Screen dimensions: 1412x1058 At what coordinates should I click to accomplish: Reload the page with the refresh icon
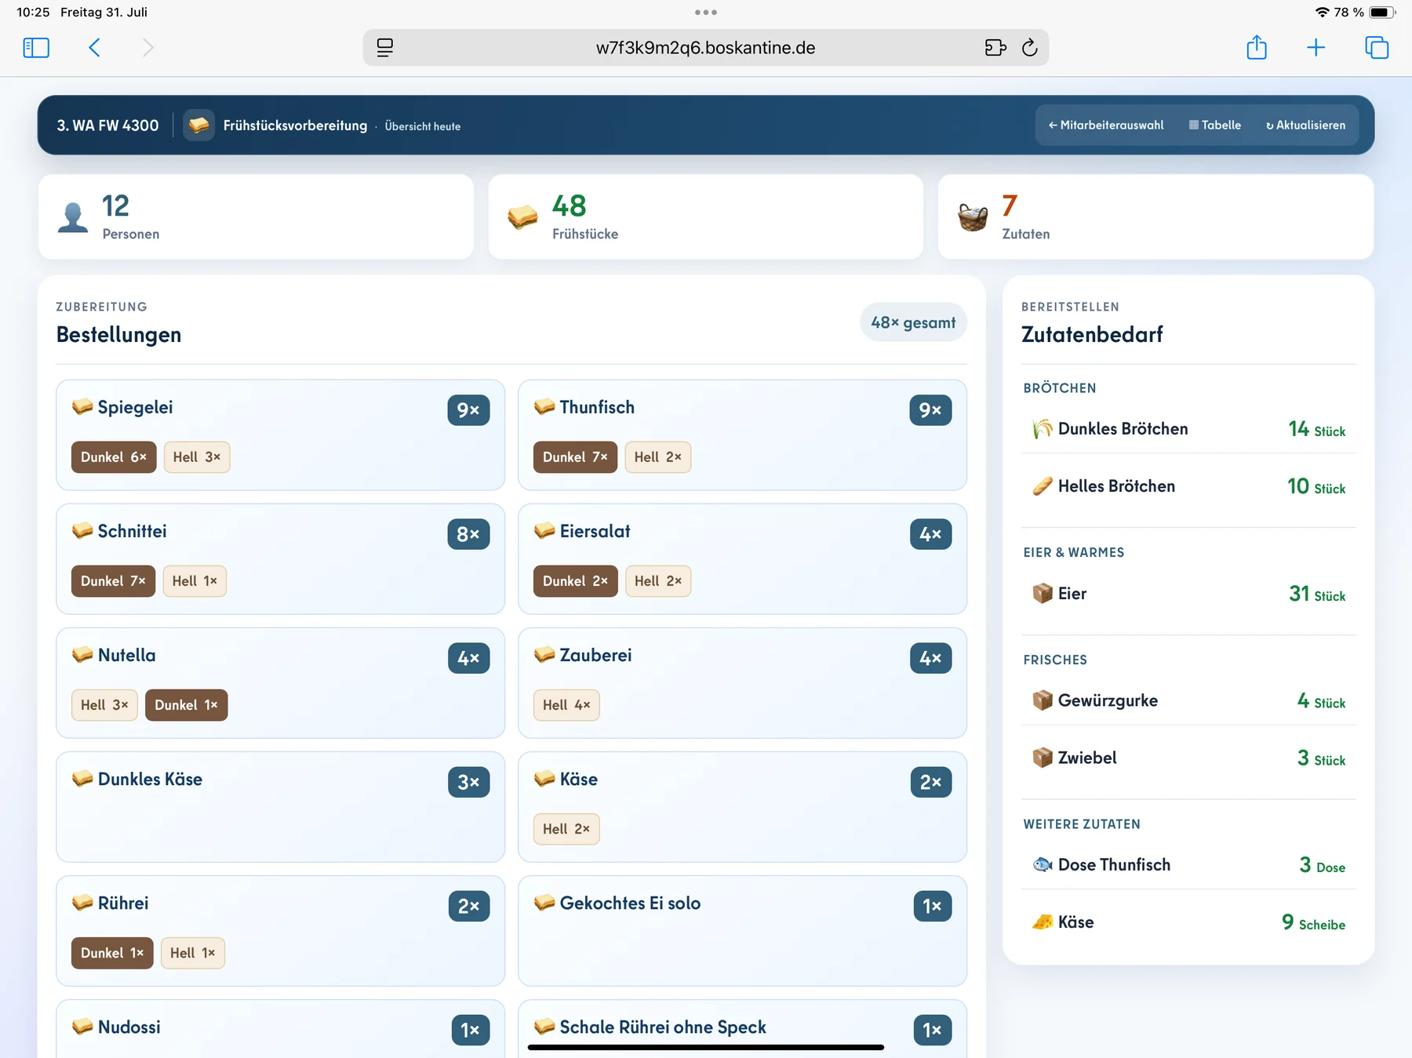click(x=1030, y=48)
